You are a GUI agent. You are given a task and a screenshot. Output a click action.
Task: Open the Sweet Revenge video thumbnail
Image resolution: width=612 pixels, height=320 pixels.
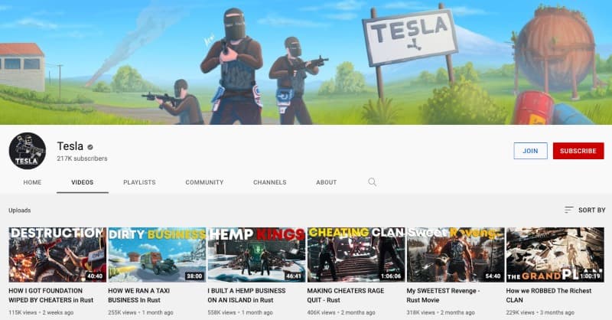click(x=455, y=255)
